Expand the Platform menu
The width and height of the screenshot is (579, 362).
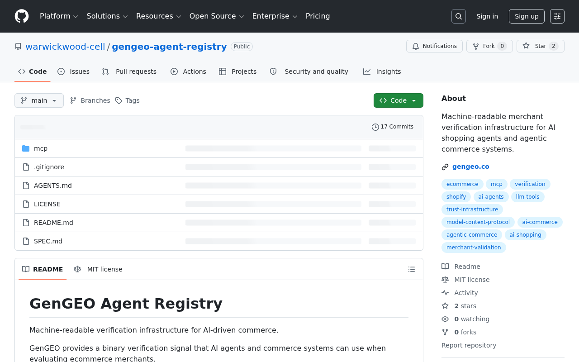(59, 16)
